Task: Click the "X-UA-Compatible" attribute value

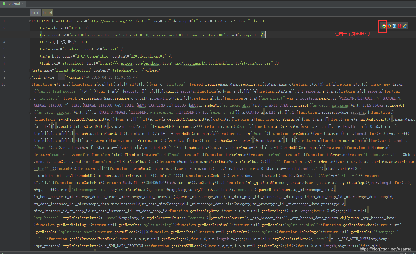Action: click(92, 56)
